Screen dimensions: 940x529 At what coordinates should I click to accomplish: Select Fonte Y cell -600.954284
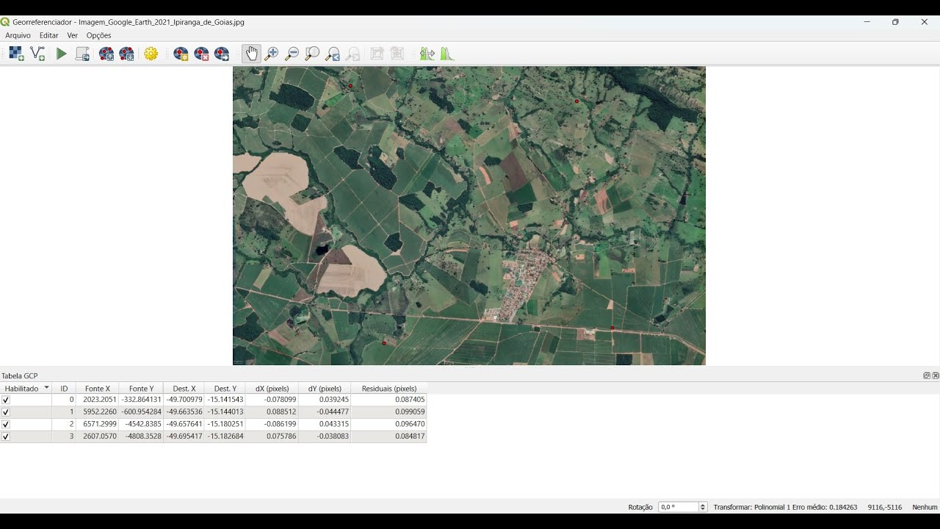(141, 412)
